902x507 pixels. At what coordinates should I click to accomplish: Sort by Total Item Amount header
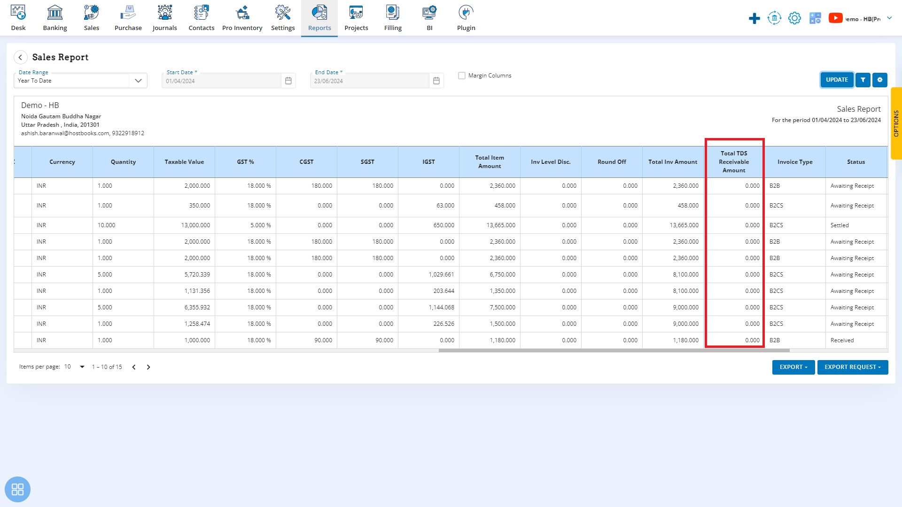[490, 162]
